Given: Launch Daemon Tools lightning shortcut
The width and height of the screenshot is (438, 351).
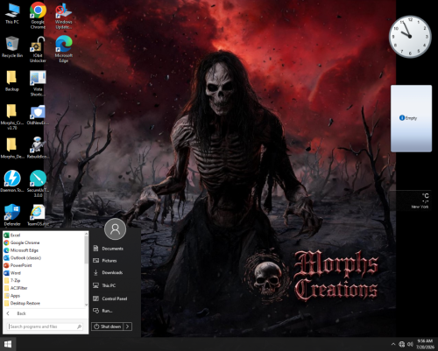Looking at the screenshot, I should pyautogui.click(x=12, y=181).
